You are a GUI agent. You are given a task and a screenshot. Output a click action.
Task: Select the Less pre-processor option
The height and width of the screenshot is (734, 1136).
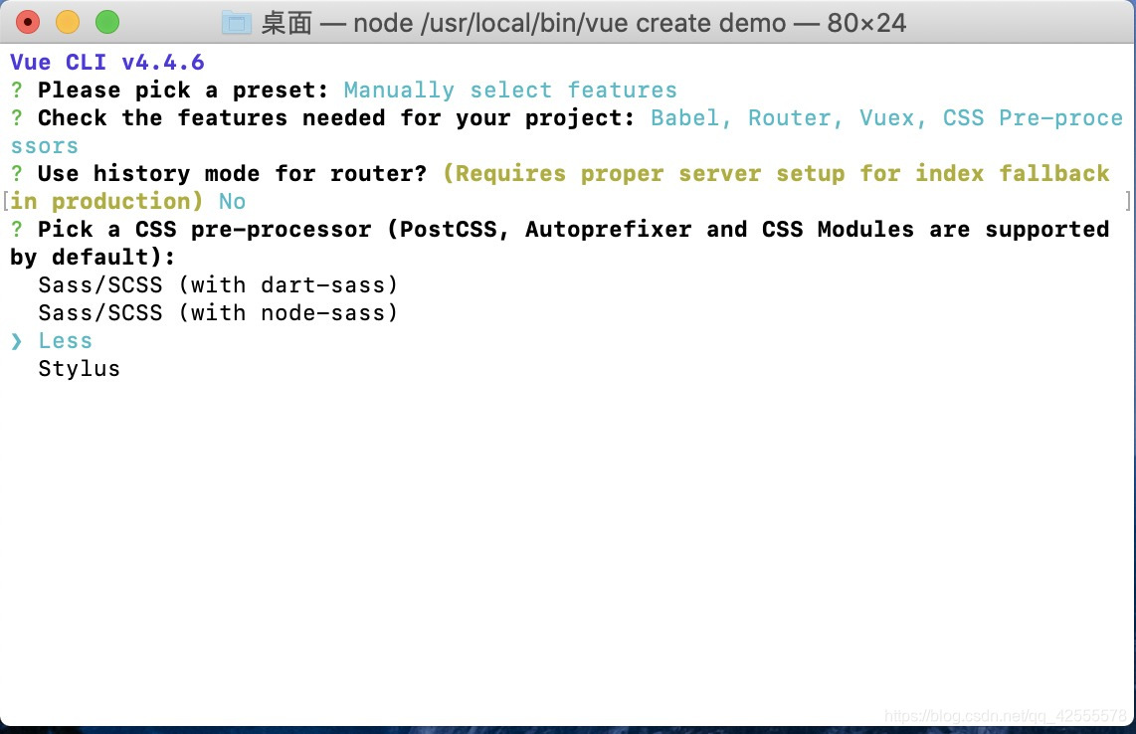tap(66, 340)
